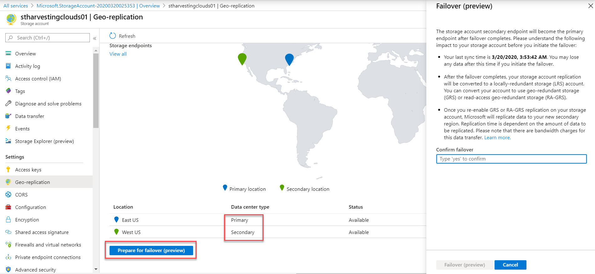Click the green secondary location map pin
This screenshot has width=595, height=274.
click(x=242, y=59)
